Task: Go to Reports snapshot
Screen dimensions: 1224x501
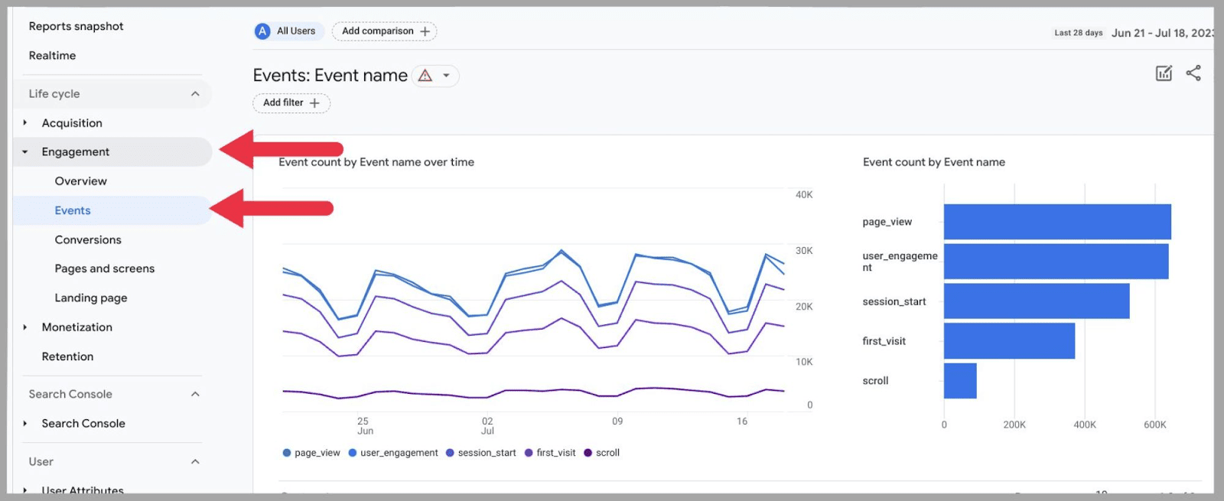Action: (x=76, y=27)
